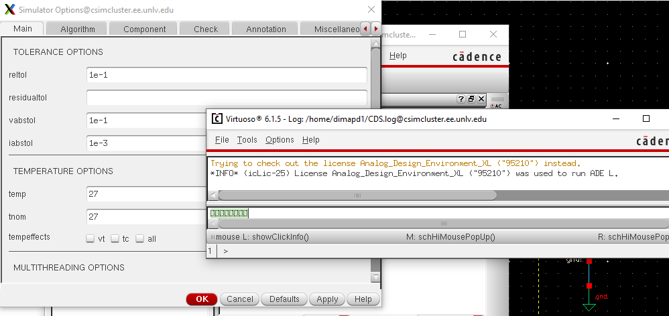Screen dimensions: 669x316
Task: Maximize the ADE window behind
Action: tap(463, 35)
